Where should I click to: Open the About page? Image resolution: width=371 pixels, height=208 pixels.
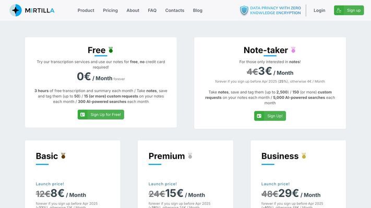pos(133,10)
